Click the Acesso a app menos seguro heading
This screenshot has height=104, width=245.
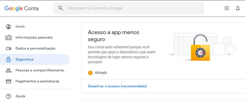[113, 36]
